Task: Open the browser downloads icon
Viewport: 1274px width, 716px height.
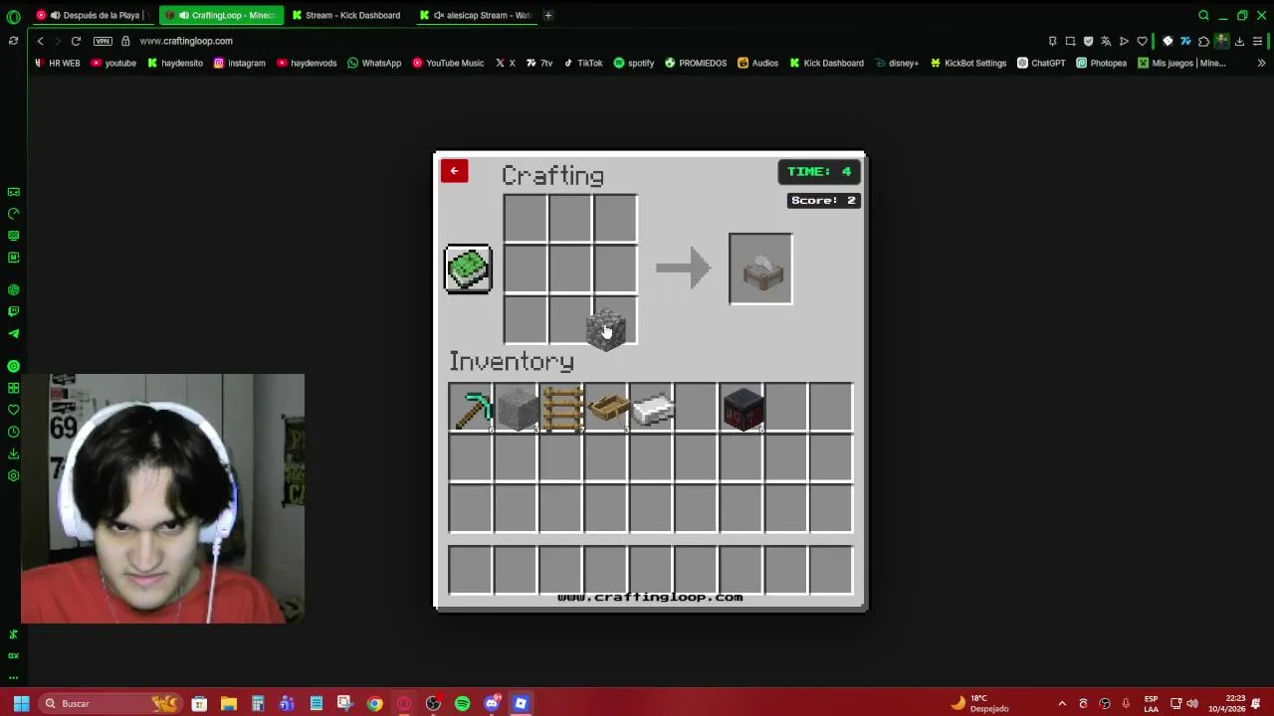Action: [x=1239, y=41]
